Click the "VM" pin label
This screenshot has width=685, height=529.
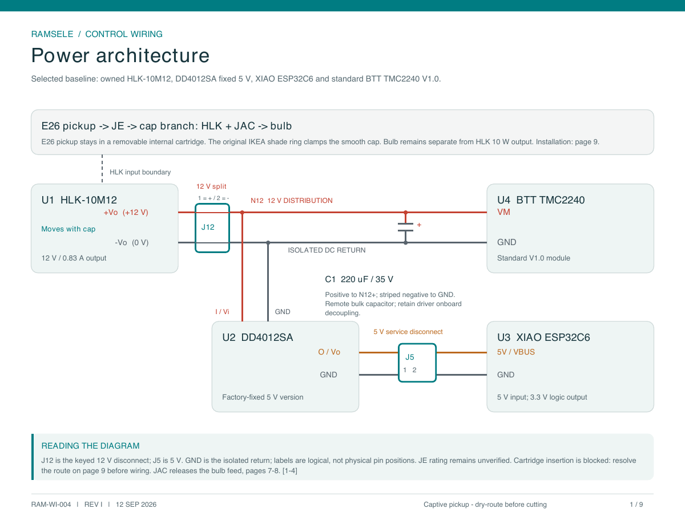[x=504, y=212]
